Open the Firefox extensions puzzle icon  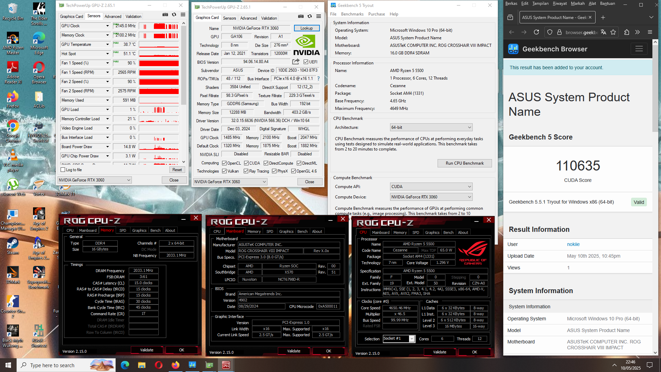pyautogui.click(x=627, y=32)
